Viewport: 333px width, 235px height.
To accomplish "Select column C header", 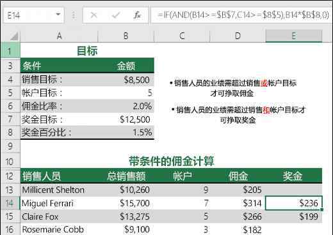I will pyautogui.click(x=182, y=36).
